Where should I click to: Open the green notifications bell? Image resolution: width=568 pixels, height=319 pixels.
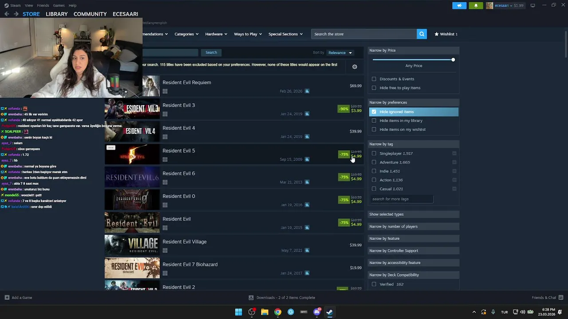tap(476, 5)
